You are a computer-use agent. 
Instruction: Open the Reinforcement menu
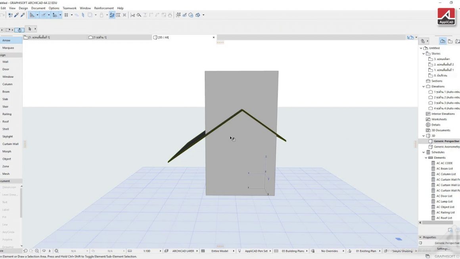click(x=104, y=8)
